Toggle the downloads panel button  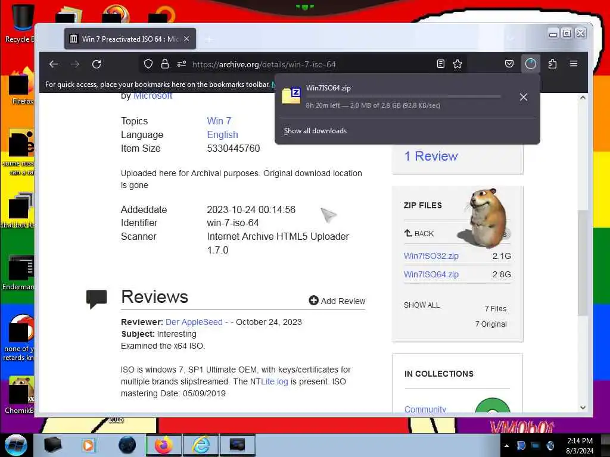531,64
